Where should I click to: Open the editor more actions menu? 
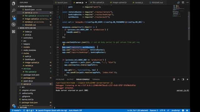pyautogui.click(x=187, y=2)
